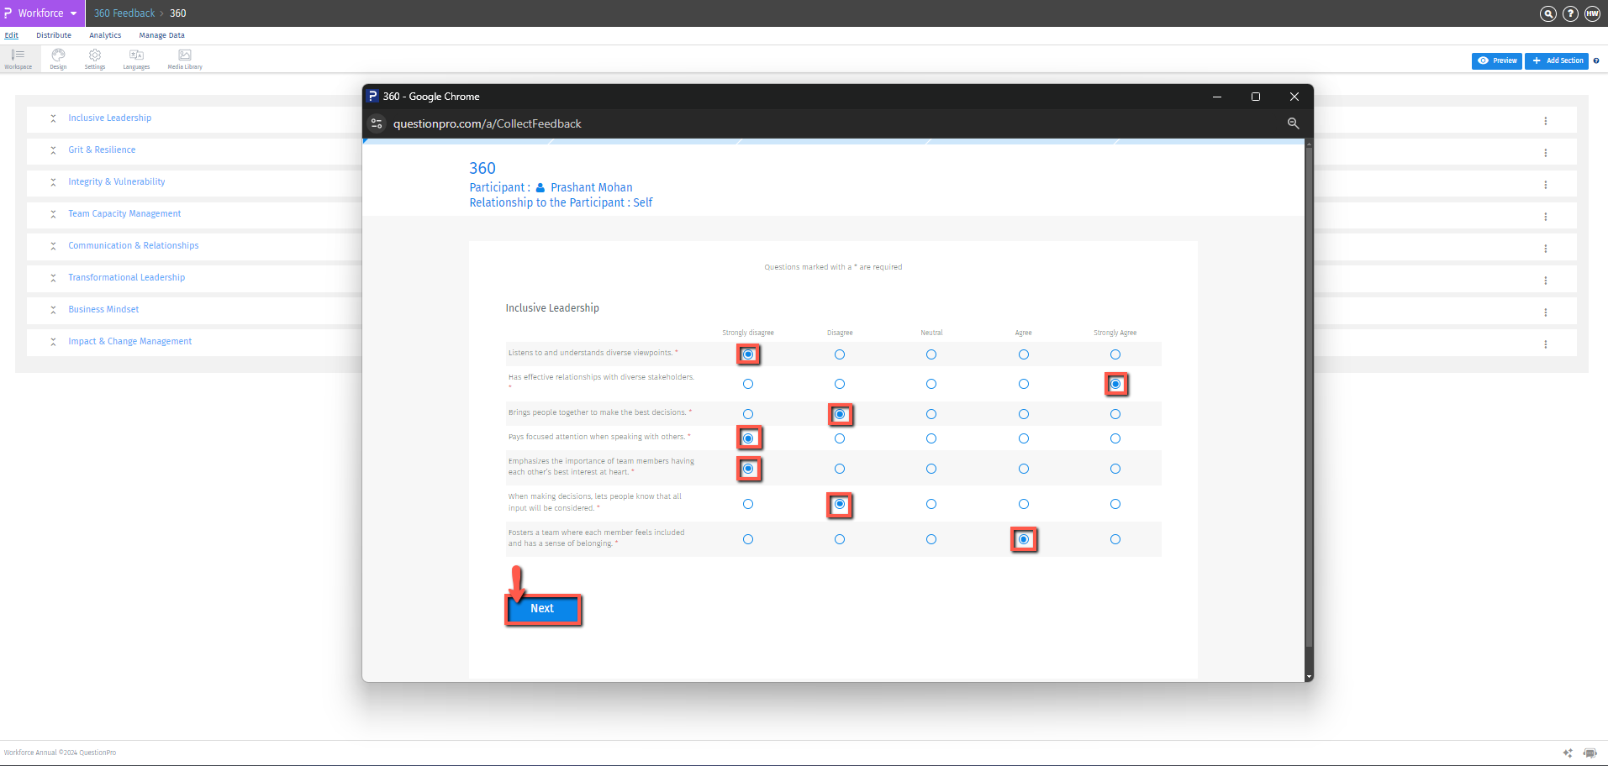This screenshot has width=1608, height=766.
Task: Select Agree for 'When making decisions' row
Action: pos(1024,504)
